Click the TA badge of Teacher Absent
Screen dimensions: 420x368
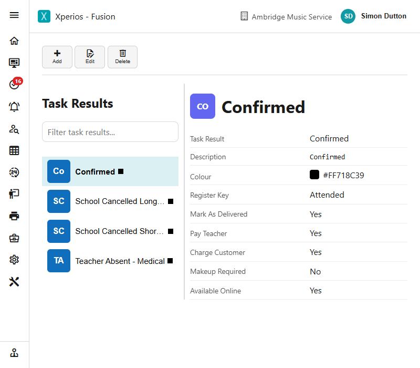click(59, 261)
